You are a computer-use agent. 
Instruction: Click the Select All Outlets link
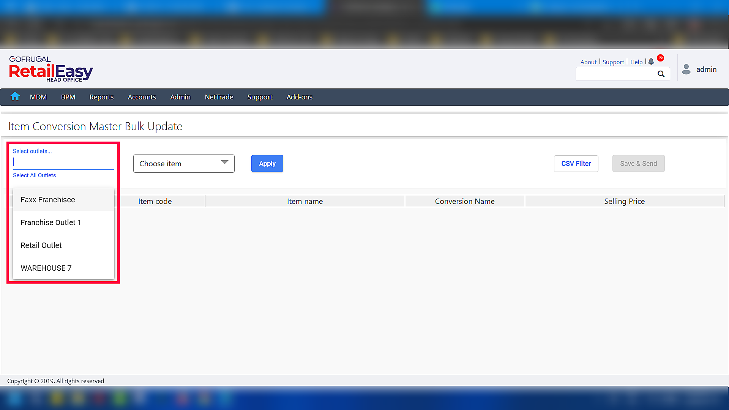point(35,175)
